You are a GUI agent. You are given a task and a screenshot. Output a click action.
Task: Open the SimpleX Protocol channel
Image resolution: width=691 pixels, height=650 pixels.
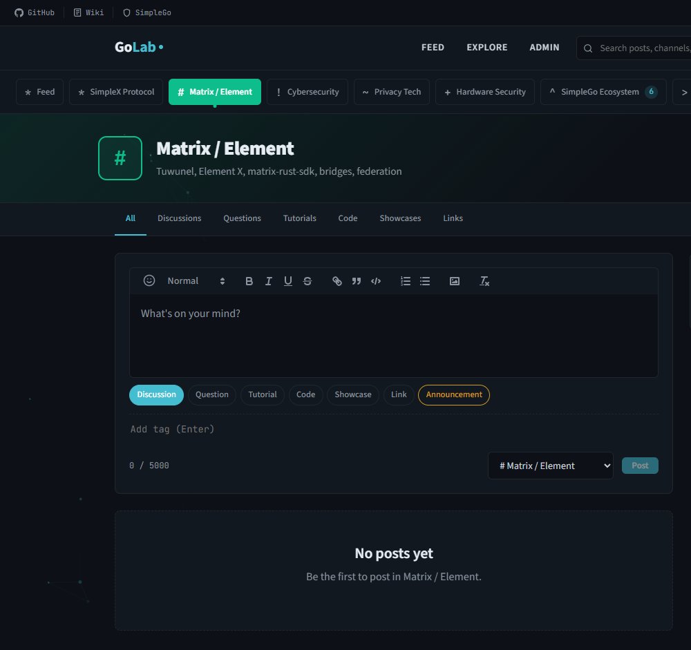(x=116, y=92)
